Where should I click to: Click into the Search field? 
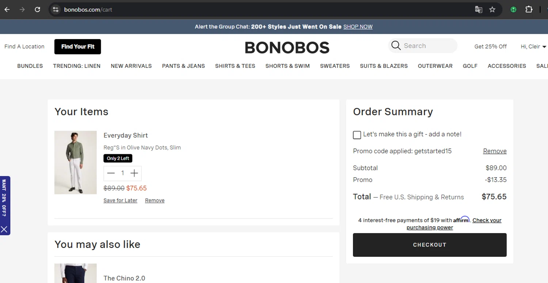pyautogui.click(x=423, y=46)
